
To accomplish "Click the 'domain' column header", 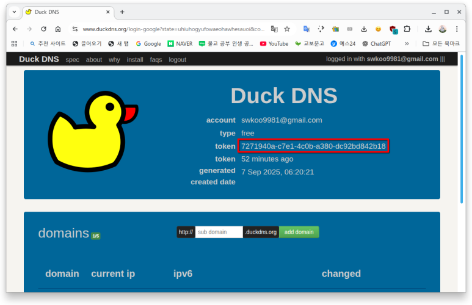I will [62, 273].
